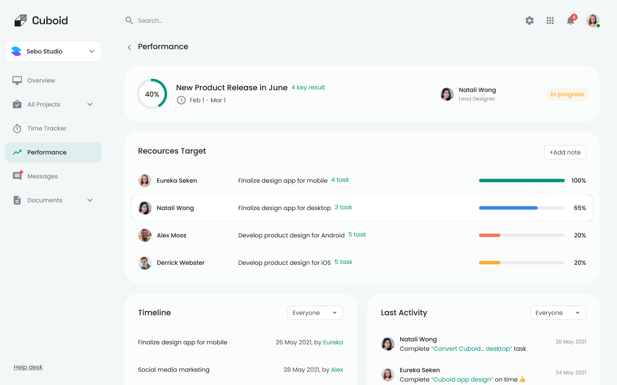Click the search magnifier icon
This screenshot has height=385, width=617.
(129, 21)
